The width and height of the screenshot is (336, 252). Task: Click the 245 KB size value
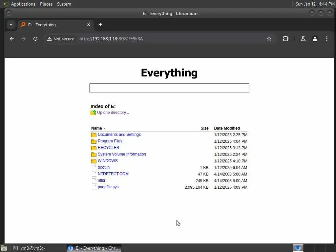point(202,181)
